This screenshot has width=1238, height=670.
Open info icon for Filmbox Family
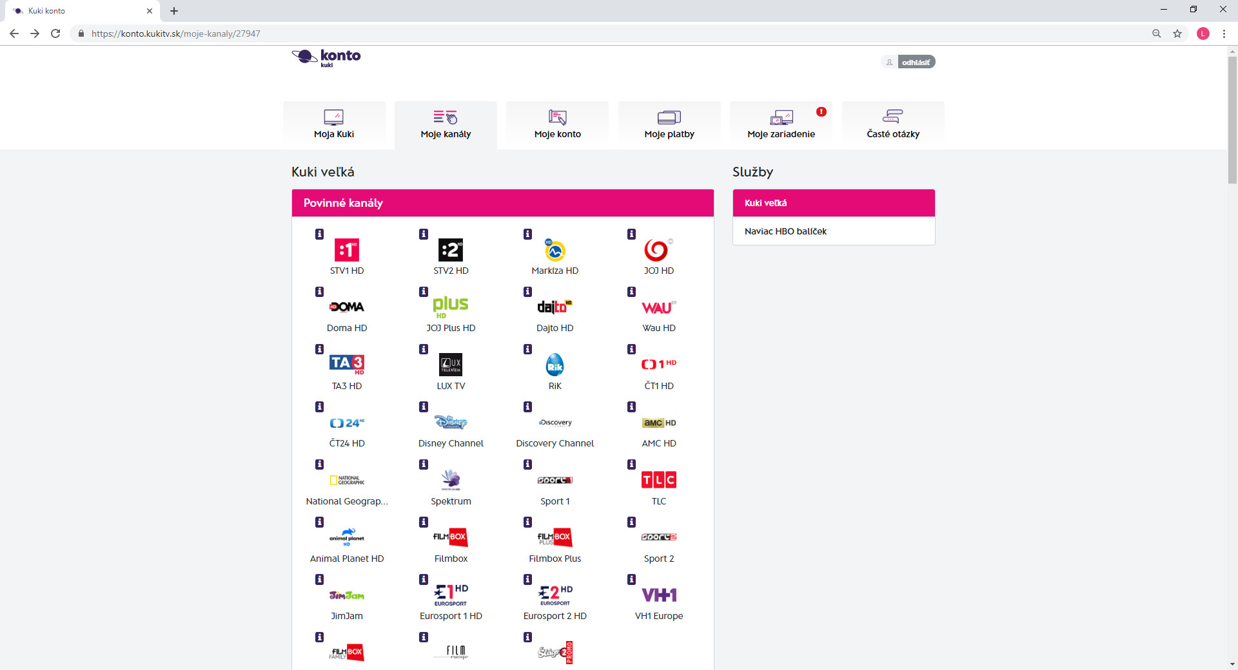(319, 637)
